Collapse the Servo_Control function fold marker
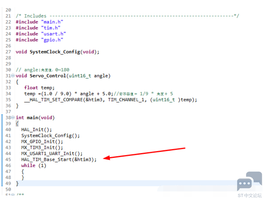Viewport: 265px width, 201px height. click(x=13, y=76)
